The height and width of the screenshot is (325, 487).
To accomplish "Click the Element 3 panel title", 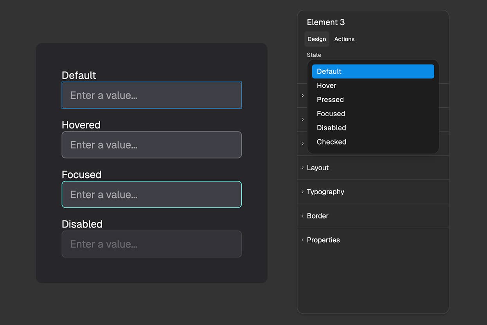I will pyautogui.click(x=326, y=22).
